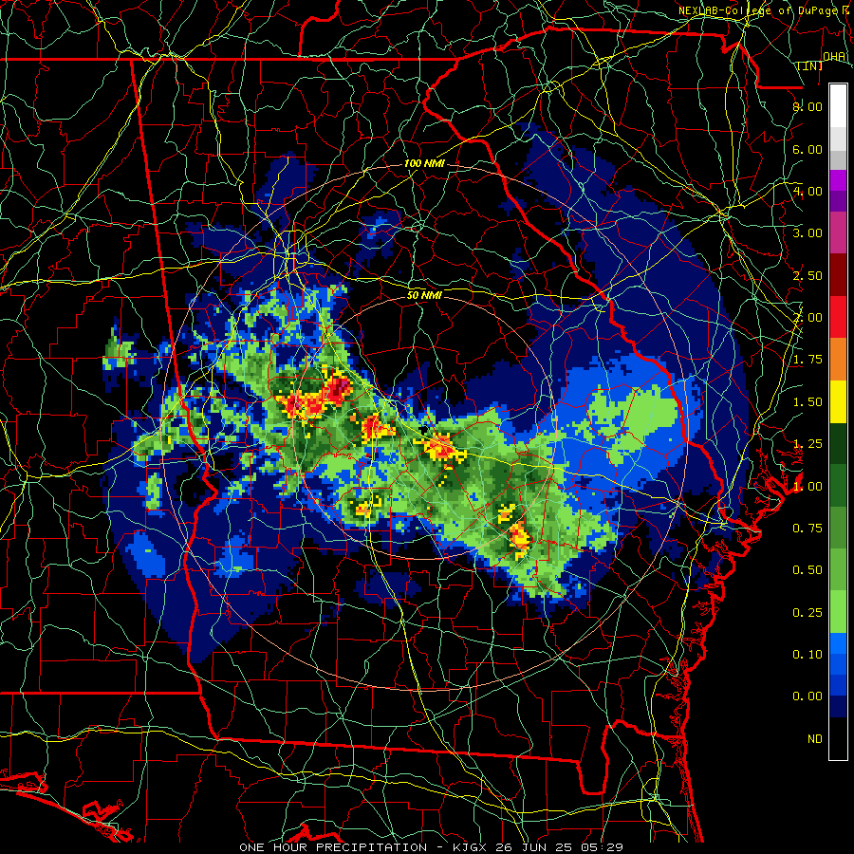Select the white swatch atop the legend
The height and width of the screenshot is (854, 854).
pos(838,106)
